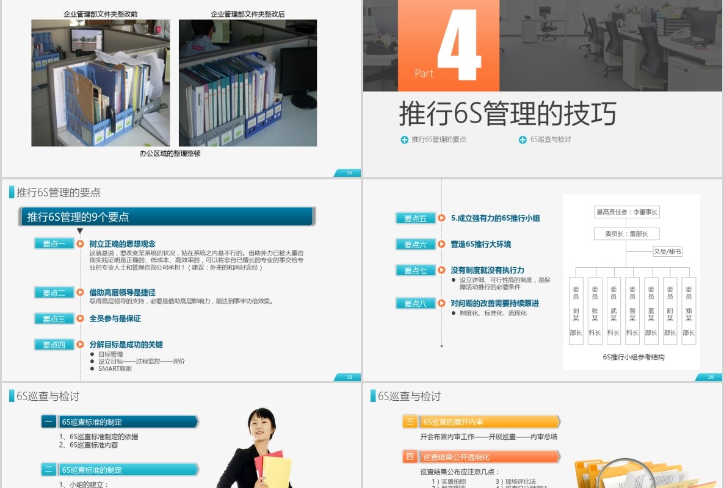
Task: Click the black down-arrow marker under the 9个要点 banner
Action: click(x=80, y=231)
